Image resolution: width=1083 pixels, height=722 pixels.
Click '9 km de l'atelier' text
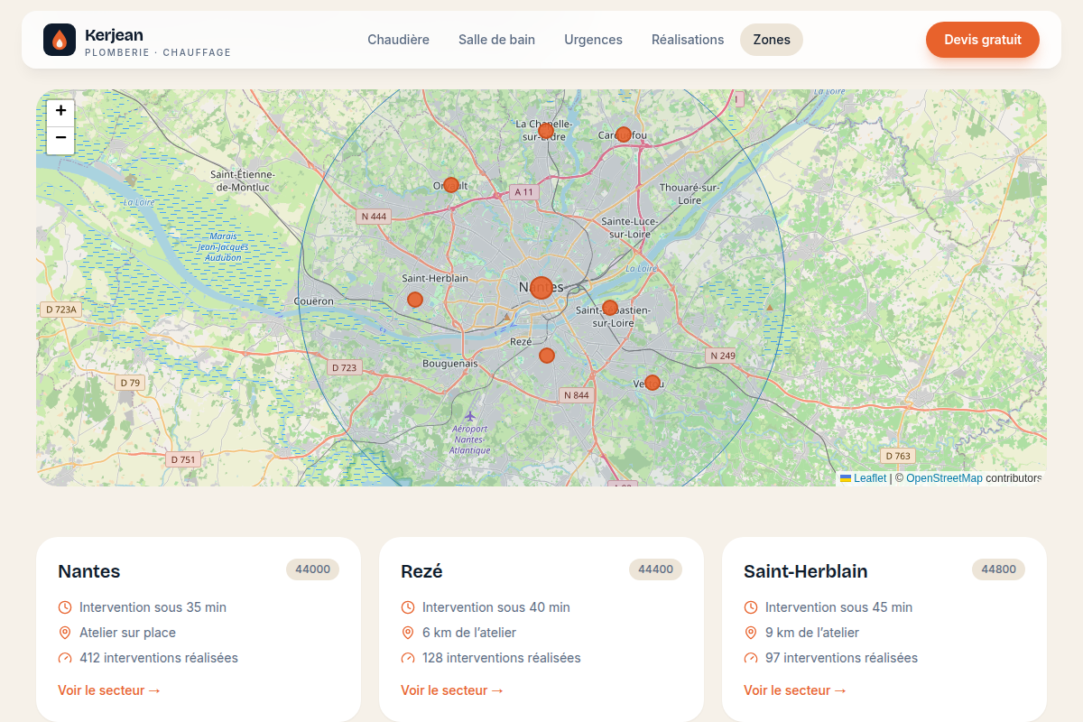click(x=812, y=633)
